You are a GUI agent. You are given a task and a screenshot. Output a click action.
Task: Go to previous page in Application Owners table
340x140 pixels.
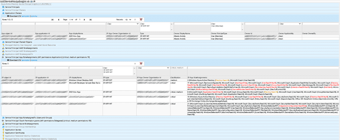coord(58,20)
